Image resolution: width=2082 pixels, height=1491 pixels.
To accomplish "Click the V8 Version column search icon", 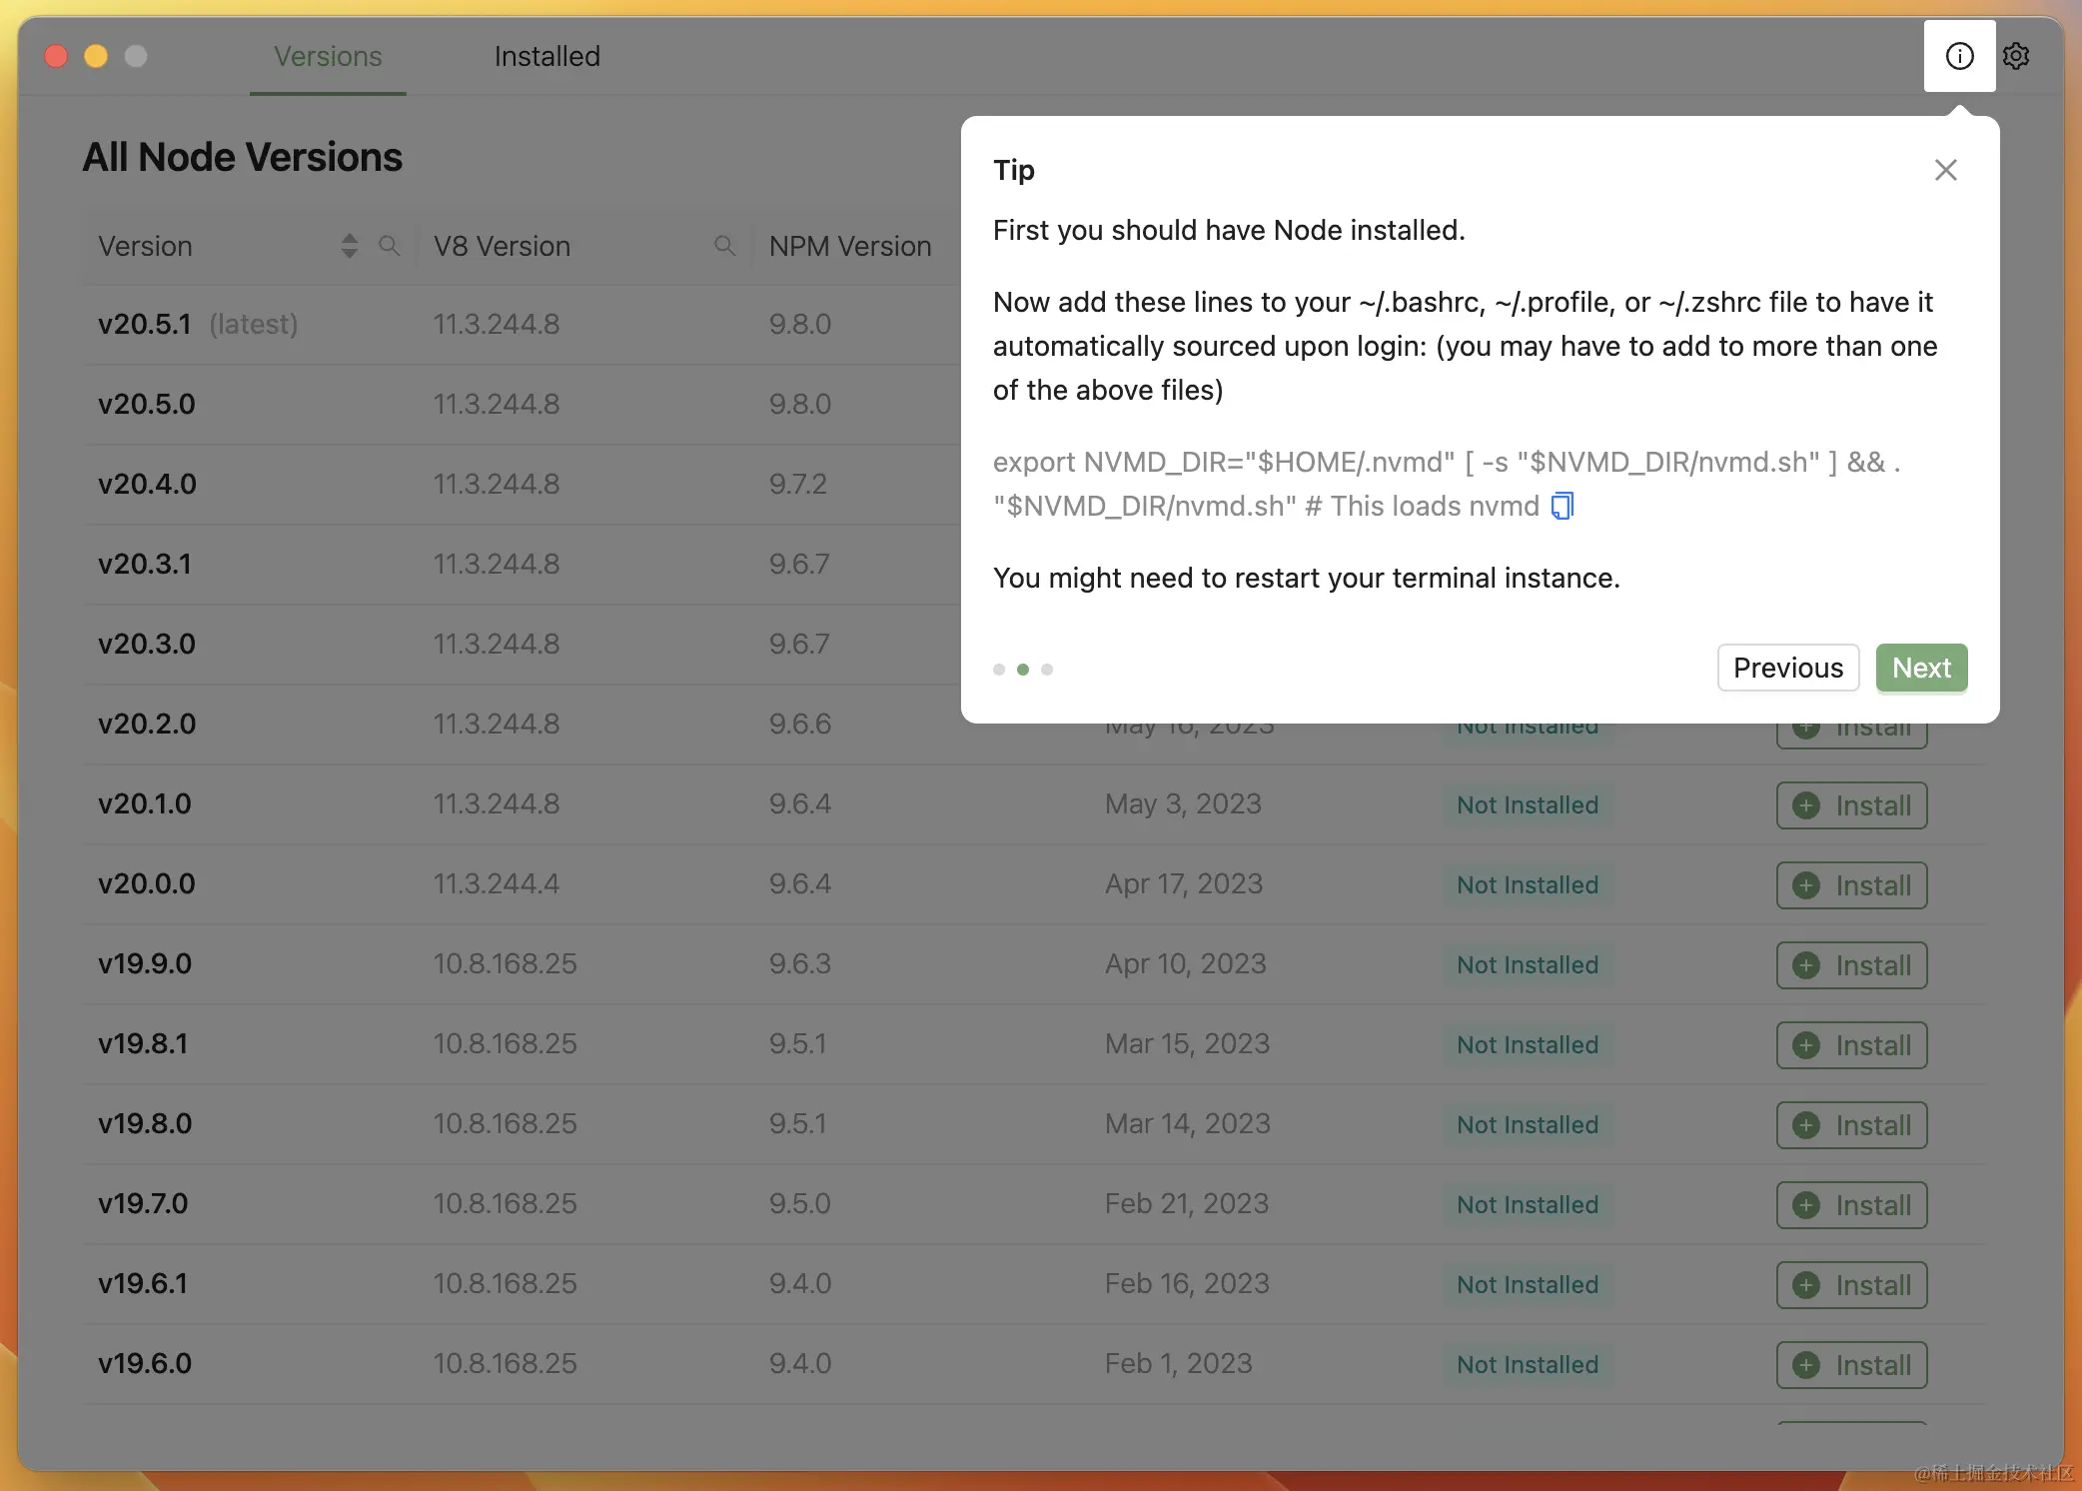I will 725,246.
